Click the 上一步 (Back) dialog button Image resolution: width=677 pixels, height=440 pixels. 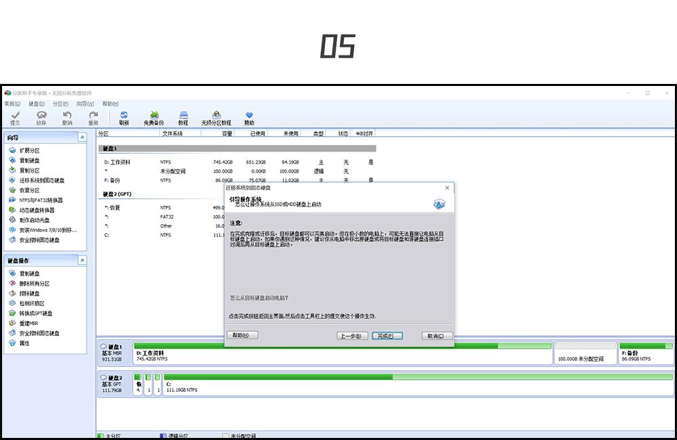click(x=353, y=336)
